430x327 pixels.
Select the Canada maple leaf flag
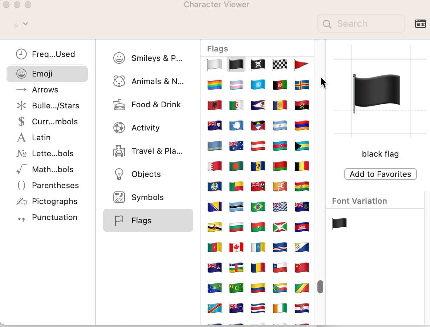click(236, 247)
